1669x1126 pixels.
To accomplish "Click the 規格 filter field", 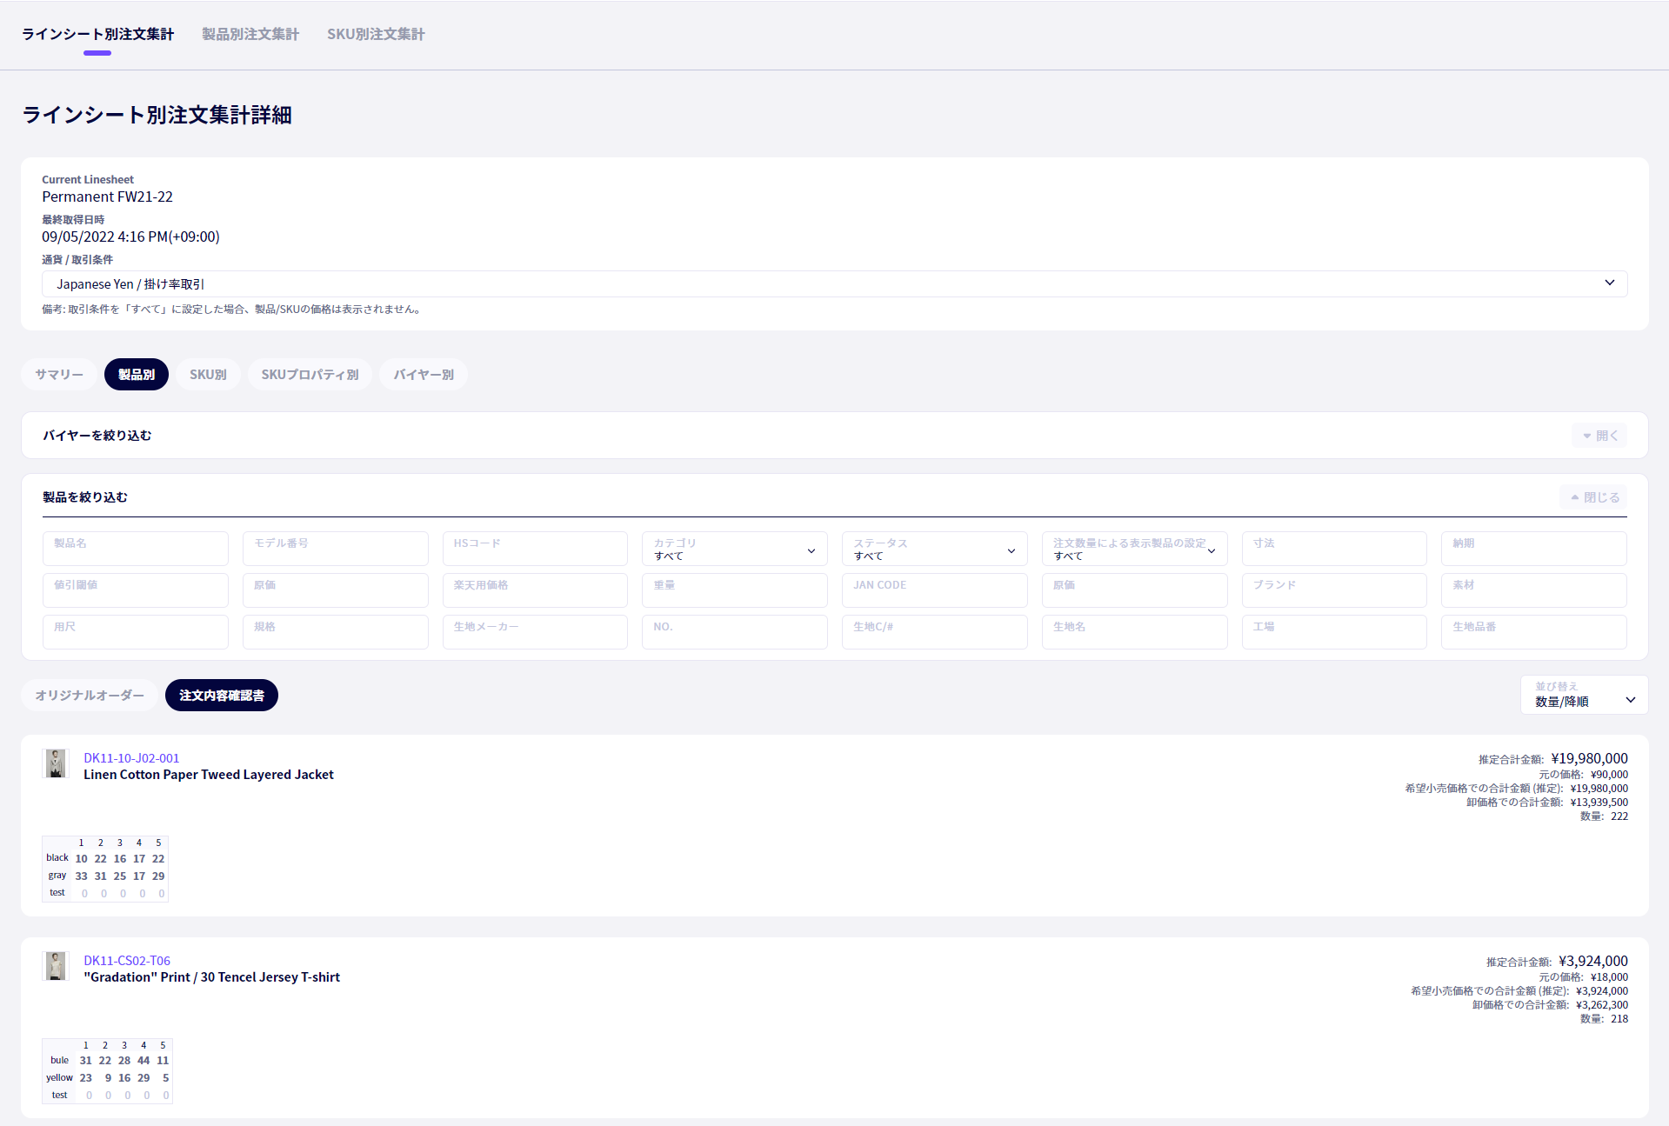I will click(336, 632).
